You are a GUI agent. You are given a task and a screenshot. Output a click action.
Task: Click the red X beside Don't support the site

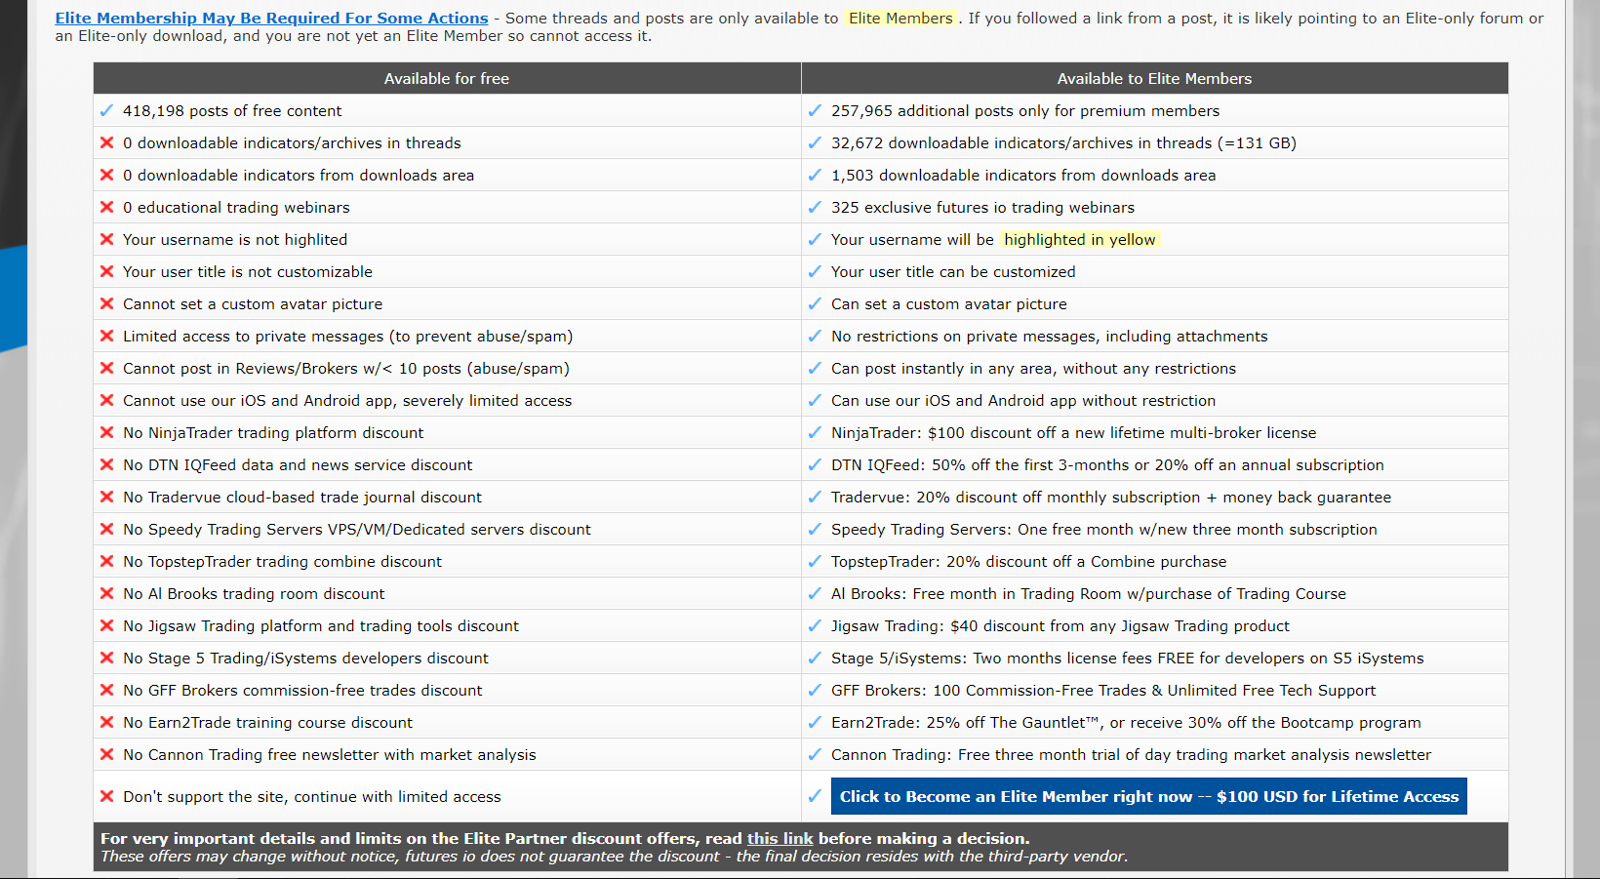pyautogui.click(x=107, y=796)
